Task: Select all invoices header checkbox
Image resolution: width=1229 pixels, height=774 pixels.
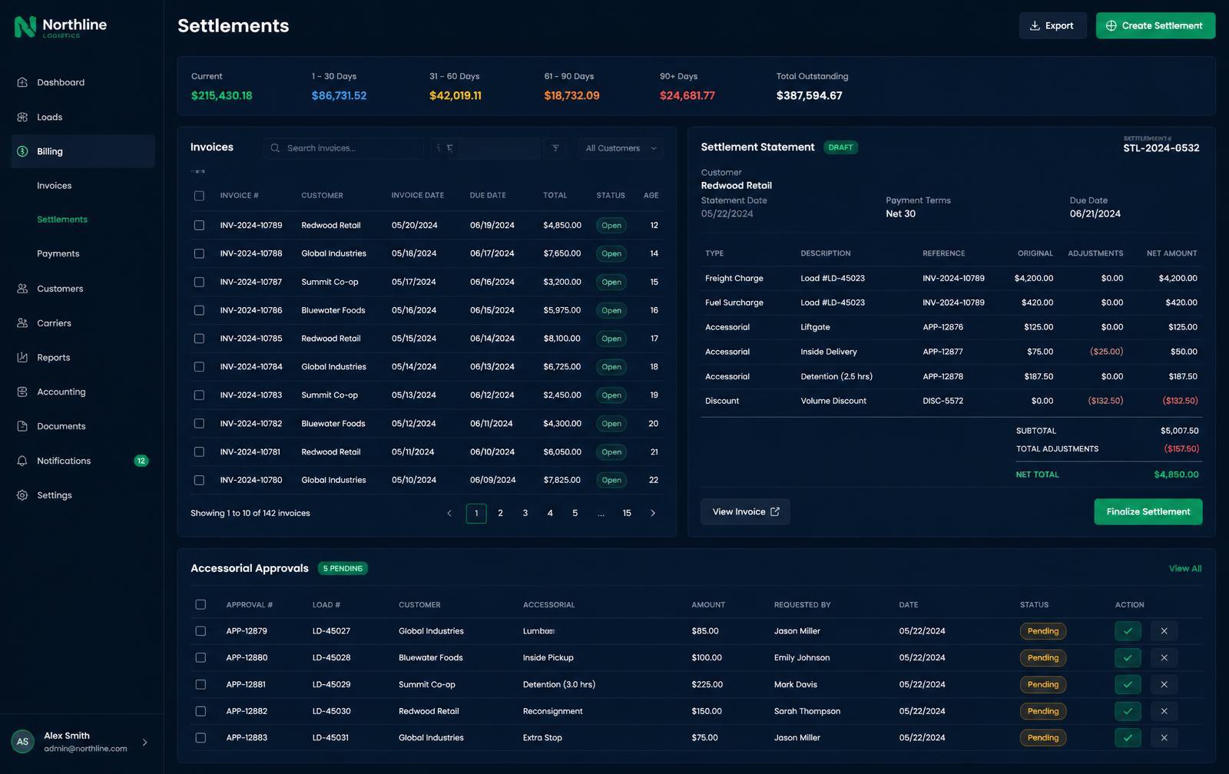Action: (x=199, y=196)
